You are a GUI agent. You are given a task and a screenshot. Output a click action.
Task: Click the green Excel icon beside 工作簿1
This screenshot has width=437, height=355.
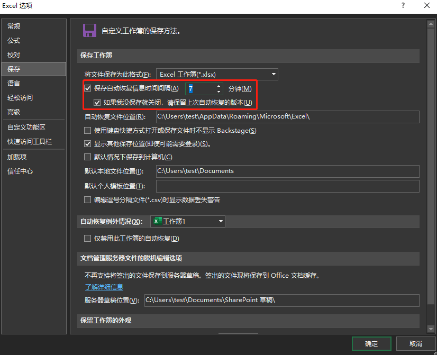(x=158, y=221)
